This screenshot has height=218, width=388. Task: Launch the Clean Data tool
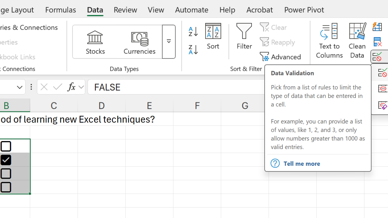[x=357, y=41]
